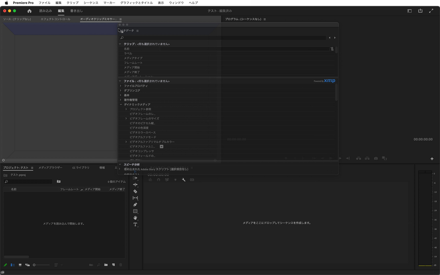This screenshot has height=275, width=440.
Task: Switch Project panel to List view
Action: tap(12, 265)
